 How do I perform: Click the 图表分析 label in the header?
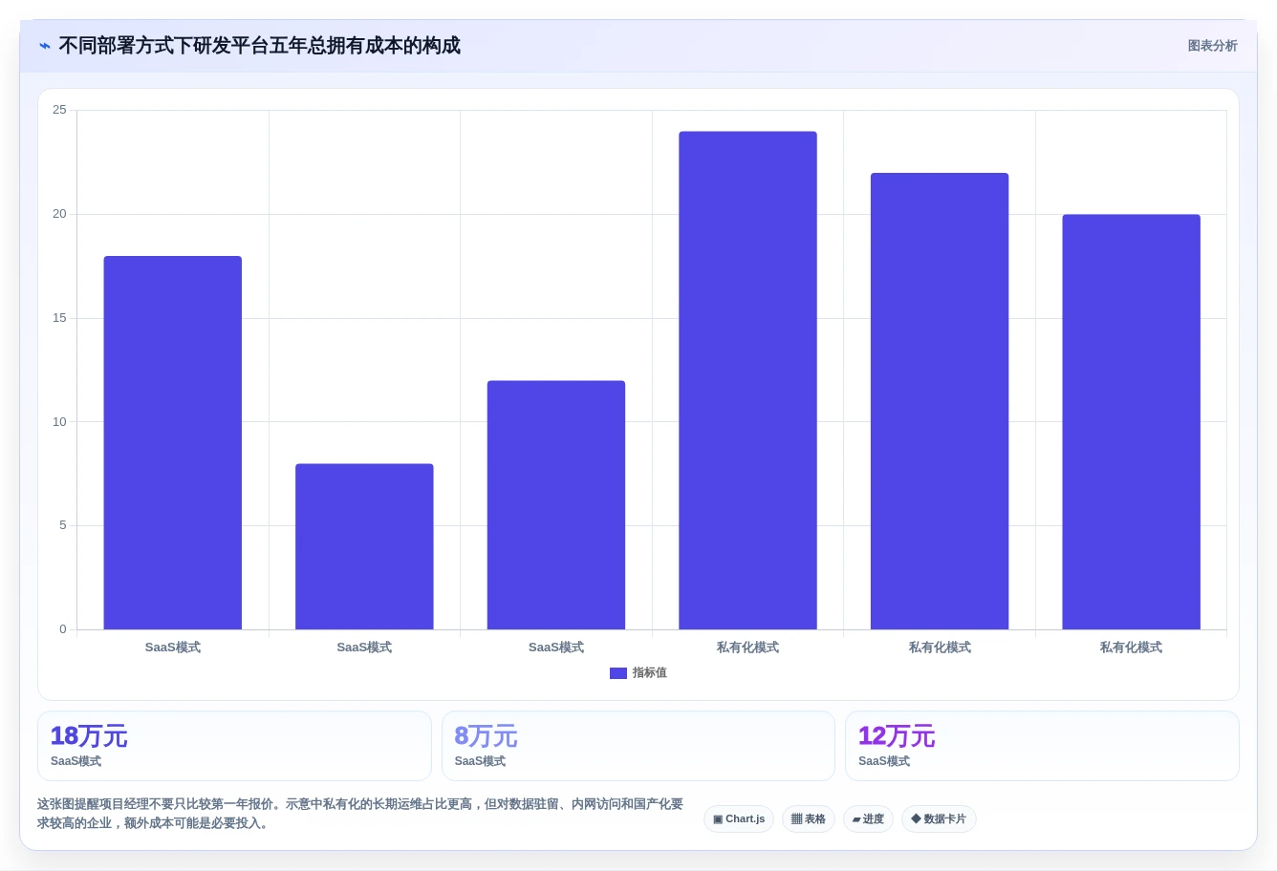[1212, 46]
